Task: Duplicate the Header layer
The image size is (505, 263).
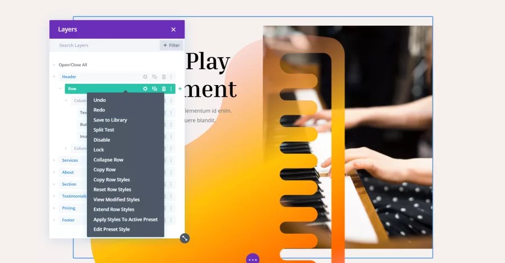Action: coord(155,77)
